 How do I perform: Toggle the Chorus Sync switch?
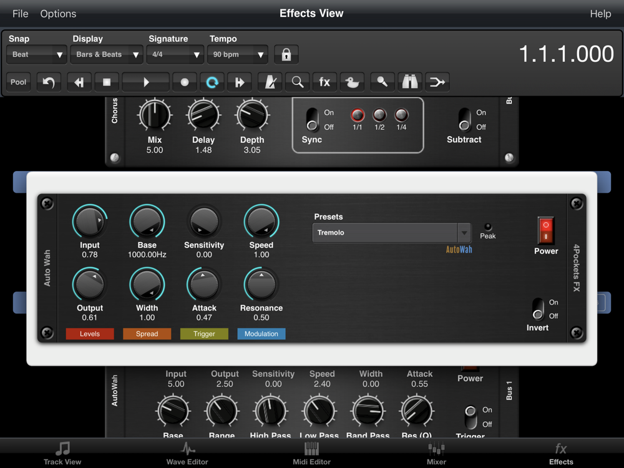[x=312, y=119]
